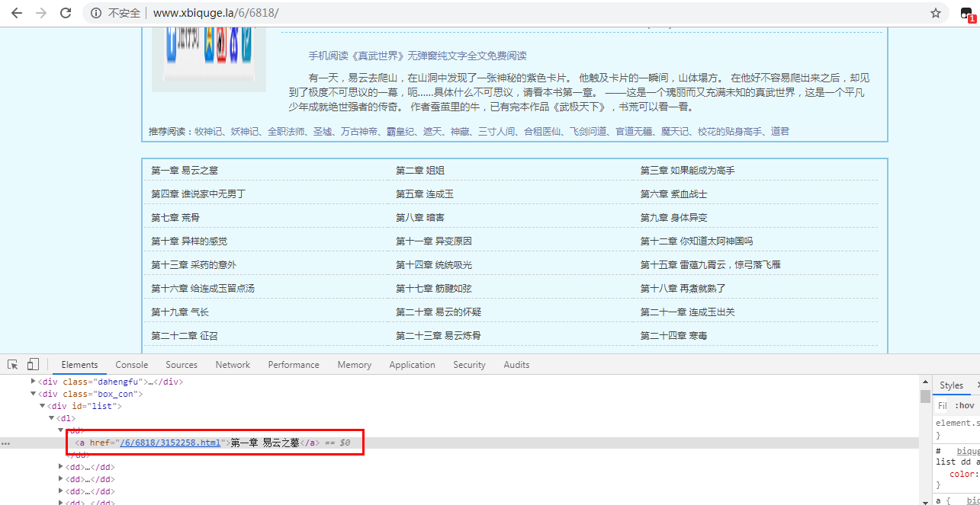
Task: Collapse the div class box_con node
Action: point(33,394)
